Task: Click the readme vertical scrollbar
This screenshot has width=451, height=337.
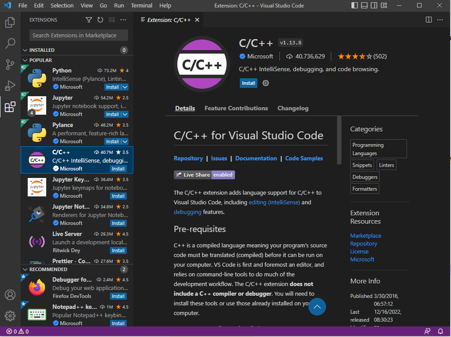Action: [339, 140]
